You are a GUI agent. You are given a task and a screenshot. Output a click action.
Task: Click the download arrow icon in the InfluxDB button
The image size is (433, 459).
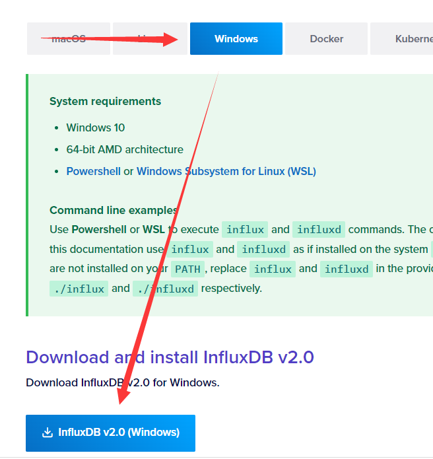48,433
